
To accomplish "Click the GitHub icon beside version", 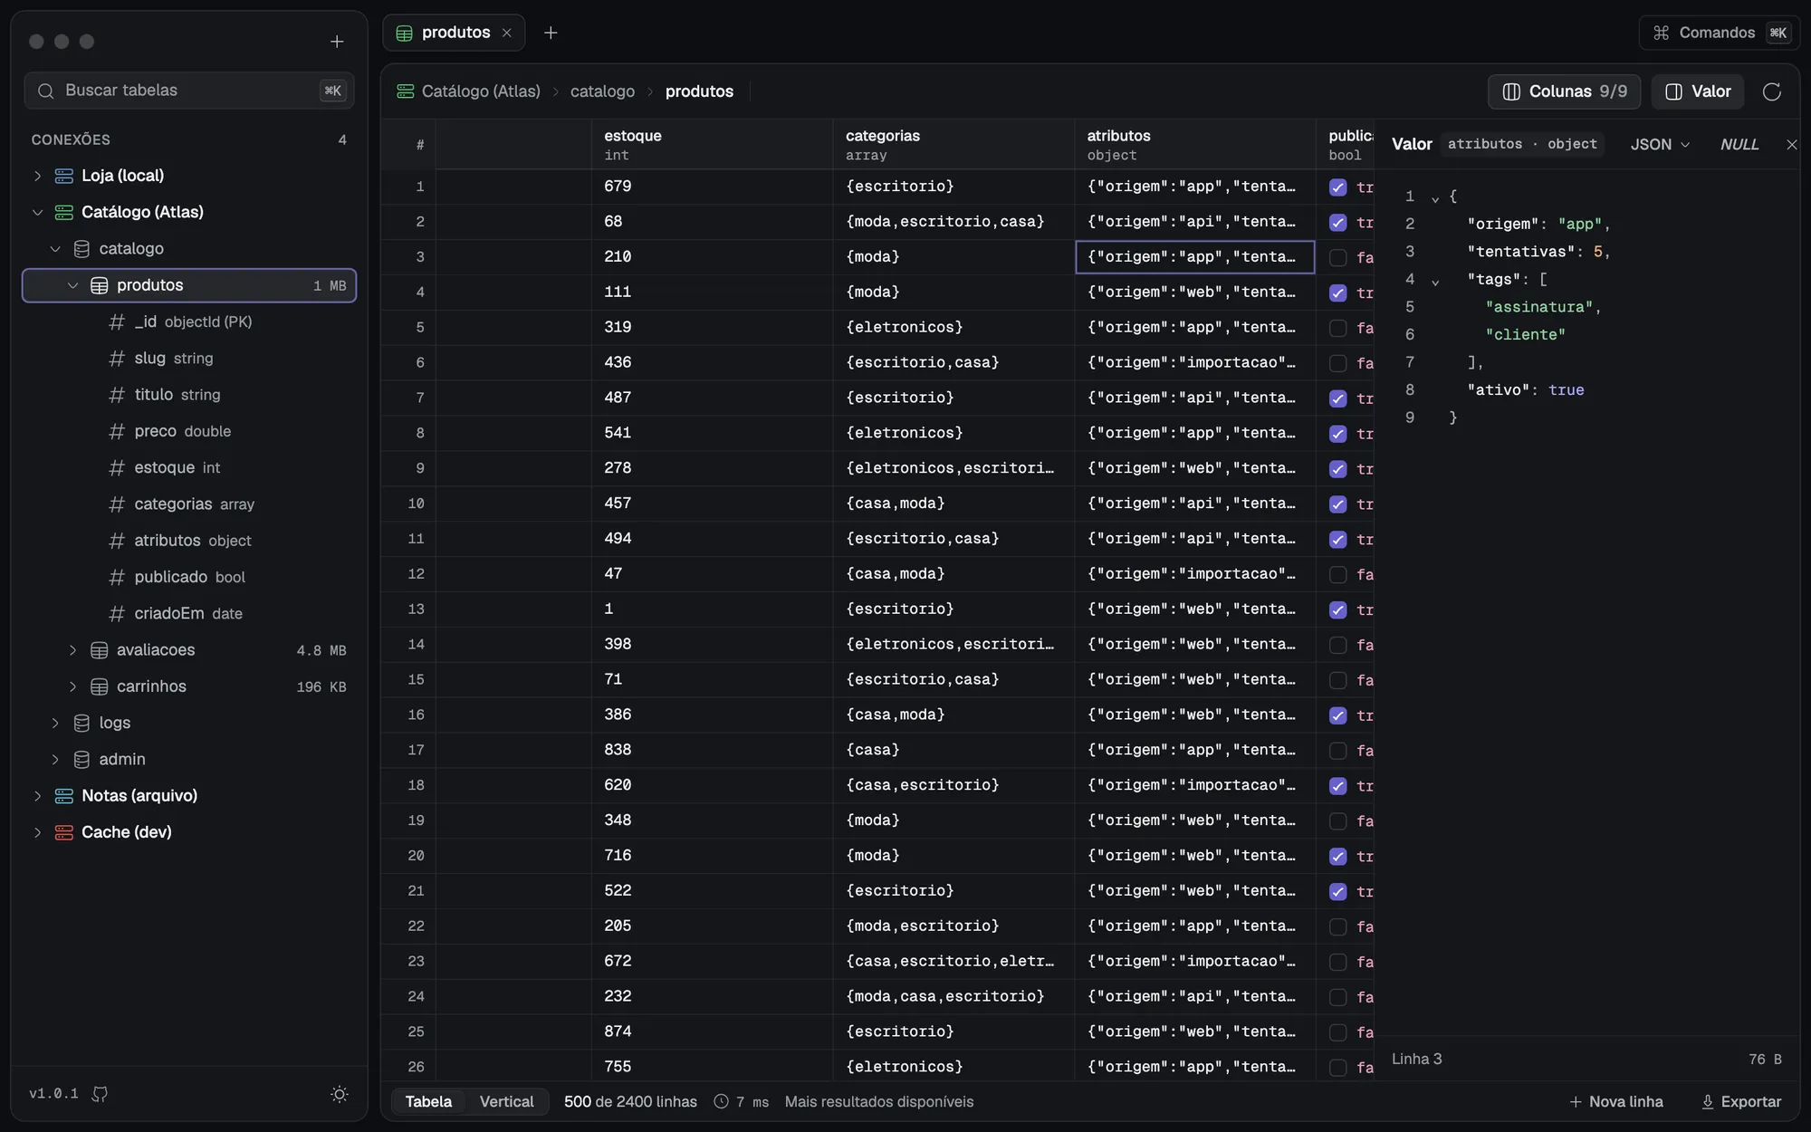I will click(x=101, y=1094).
